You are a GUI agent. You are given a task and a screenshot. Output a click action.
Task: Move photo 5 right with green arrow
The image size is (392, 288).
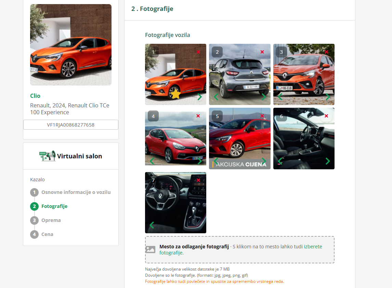tap(264, 161)
